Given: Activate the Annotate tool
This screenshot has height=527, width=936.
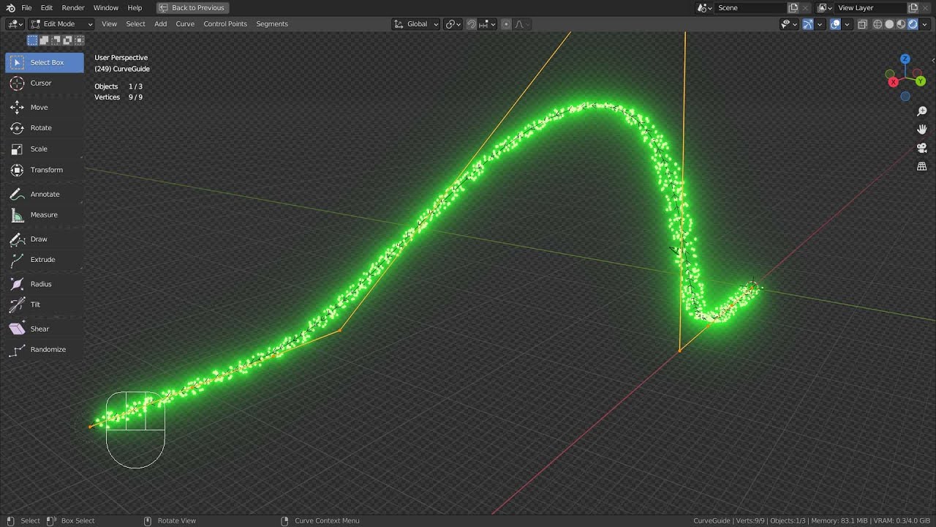Looking at the screenshot, I should 44,195.
